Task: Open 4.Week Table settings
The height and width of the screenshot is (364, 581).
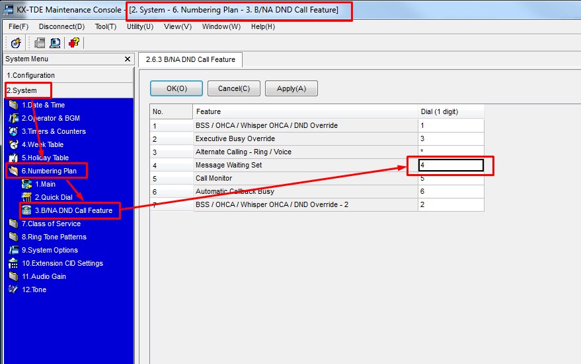Action: (42, 144)
